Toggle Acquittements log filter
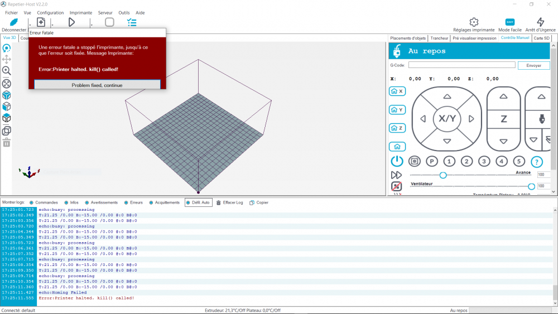 (x=165, y=202)
